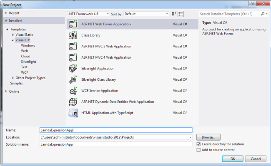271x166 pixels.
Task: Uncheck Create directory for solution
Action: 198,144
